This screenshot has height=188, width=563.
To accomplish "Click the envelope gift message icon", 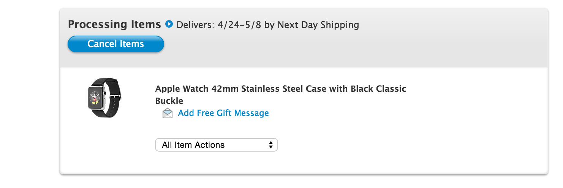I will (x=168, y=113).
